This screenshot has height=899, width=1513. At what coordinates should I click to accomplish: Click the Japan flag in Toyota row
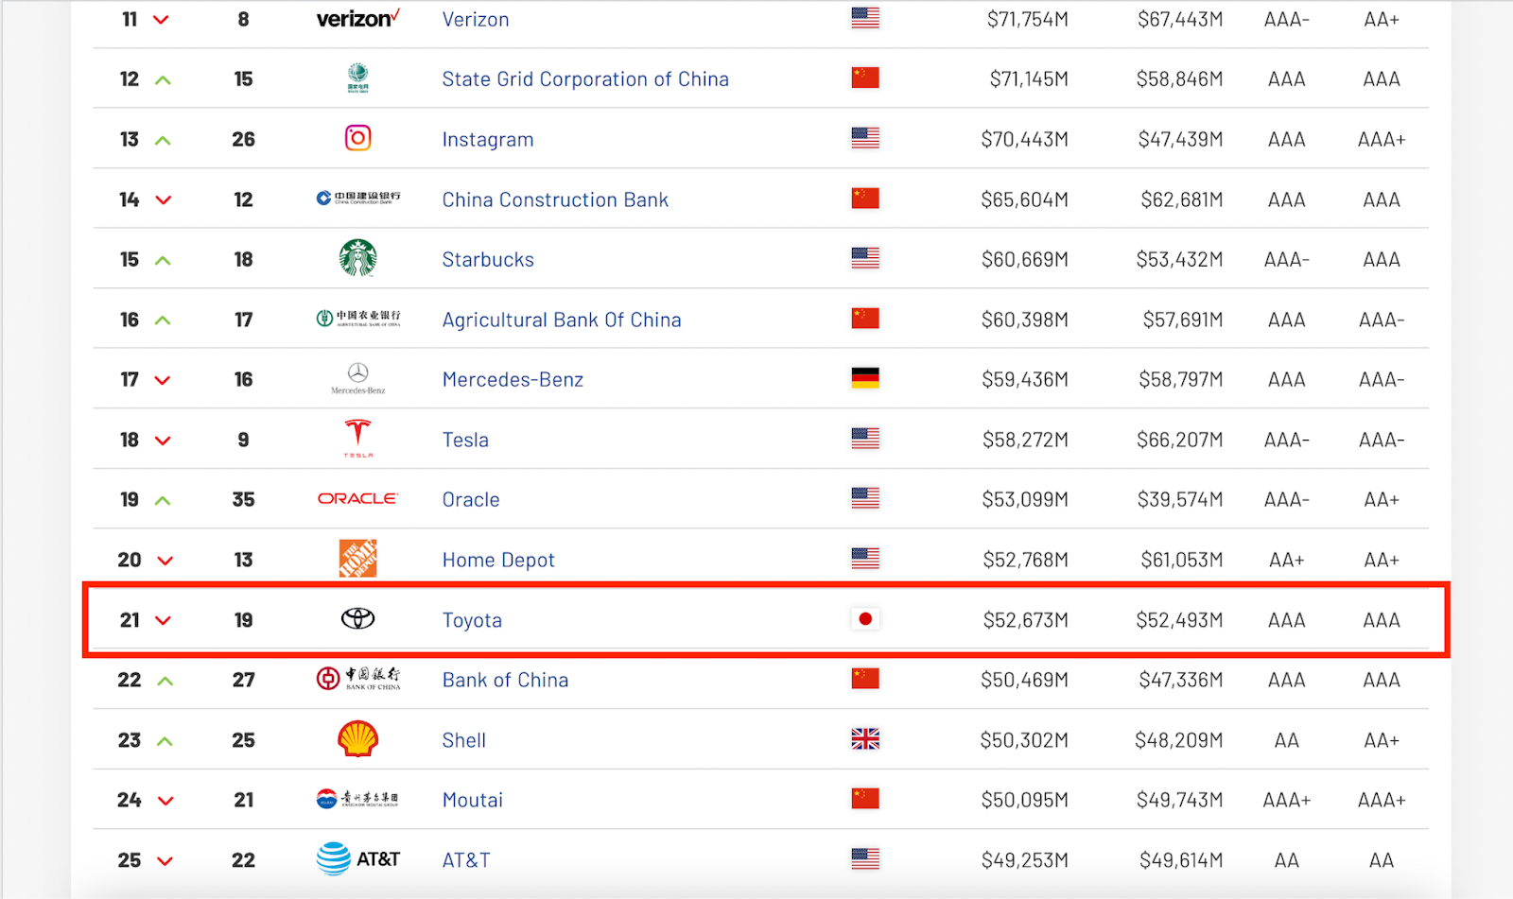click(x=865, y=619)
